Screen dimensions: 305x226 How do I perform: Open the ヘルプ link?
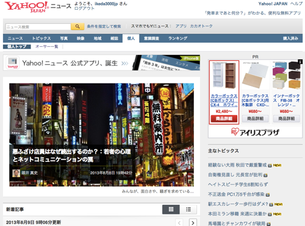click(x=296, y=4)
